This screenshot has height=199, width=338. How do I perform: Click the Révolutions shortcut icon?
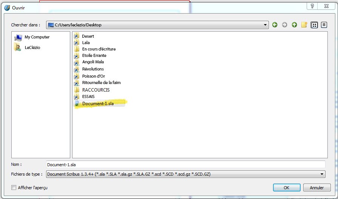(x=77, y=69)
